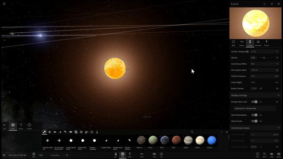This screenshot has height=159, width=283.
Task: Click the search magnifier in add panel
Action: pyautogui.click(x=192, y=132)
